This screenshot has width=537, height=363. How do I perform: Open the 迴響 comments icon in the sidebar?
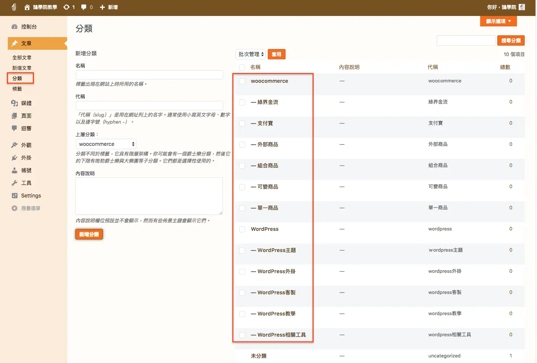click(x=14, y=128)
